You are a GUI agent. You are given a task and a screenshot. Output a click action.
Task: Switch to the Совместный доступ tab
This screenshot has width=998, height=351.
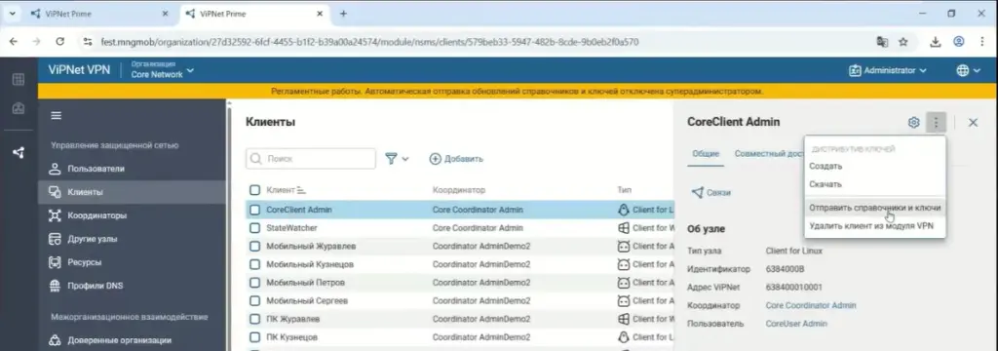(x=769, y=153)
